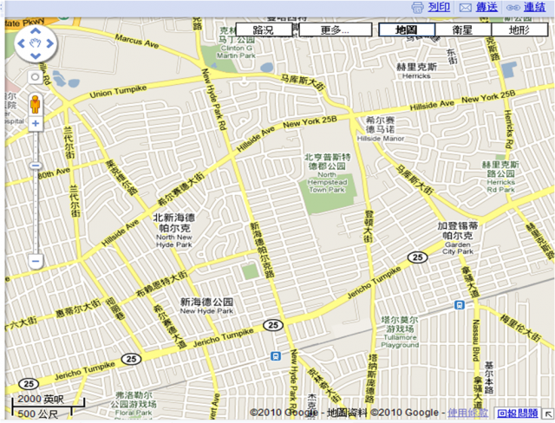Zoom in with the plus button
This screenshot has width=555, height=423.
(x=36, y=123)
